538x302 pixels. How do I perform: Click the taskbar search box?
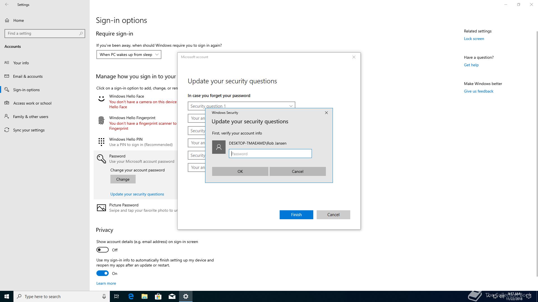pos(62,296)
